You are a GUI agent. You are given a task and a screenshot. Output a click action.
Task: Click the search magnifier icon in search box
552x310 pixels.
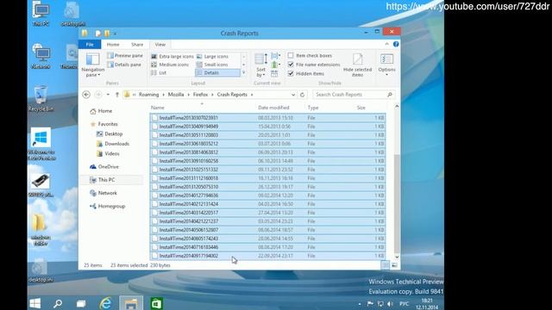(390, 95)
